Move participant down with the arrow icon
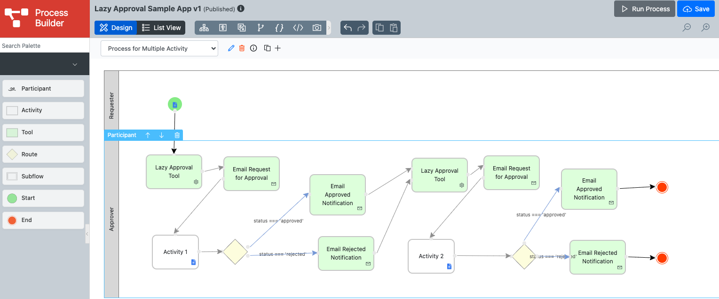The image size is (719, 299). (x=162, y=135)
